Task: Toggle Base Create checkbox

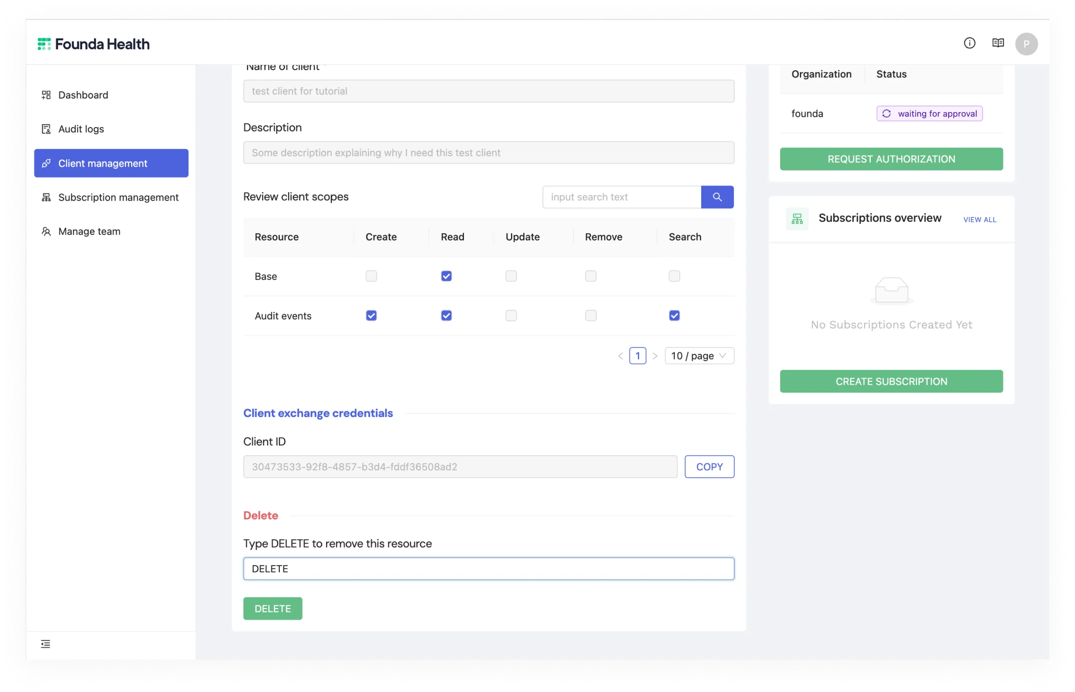Action: (371, 276)
